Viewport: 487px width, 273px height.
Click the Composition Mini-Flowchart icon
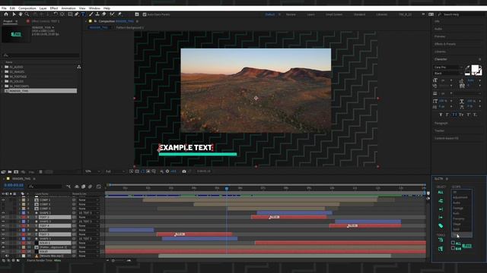click(68, 187)
